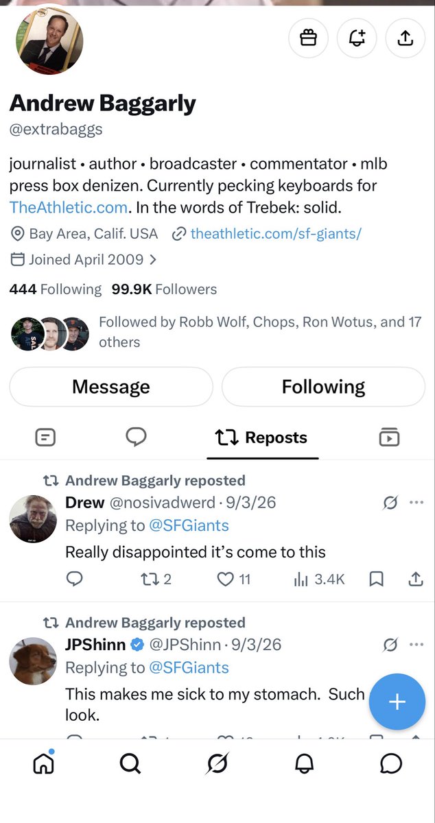Share Andrew Baggarly's profile via upload icon
This screenshot has width=435, height=823.
point(405,38)
